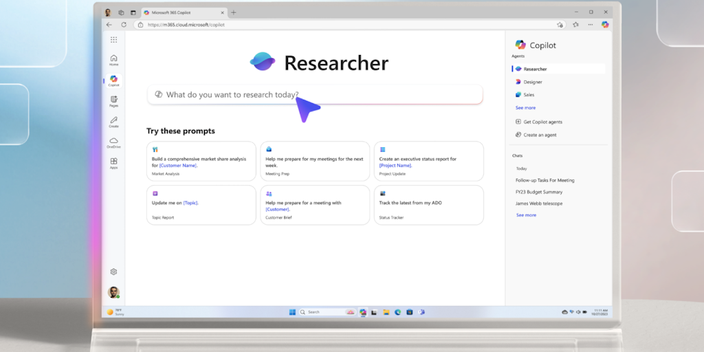Click See more under Chats
Viewport: 704px width, 352px height.
526,215
